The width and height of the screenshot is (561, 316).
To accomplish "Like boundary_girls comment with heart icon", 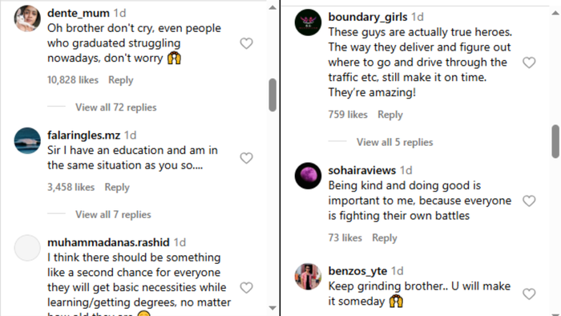I will tap(529, 63).
